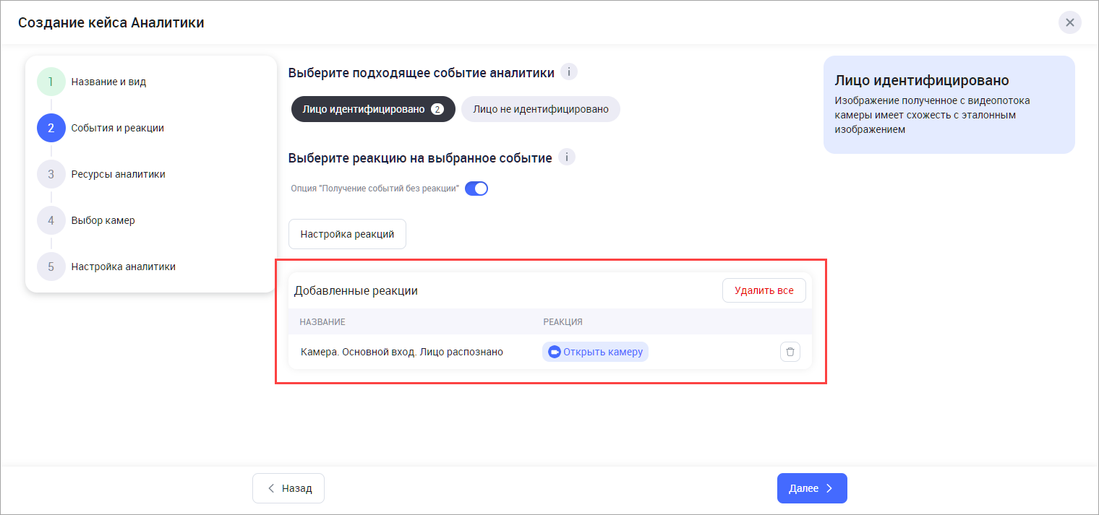This screenshot has height=515, width=1099.
Task: Click info icon beside reaction selection heading
Action: point(567,157)
